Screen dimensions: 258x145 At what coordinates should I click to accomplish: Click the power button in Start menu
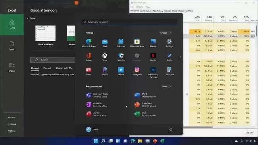(171, 130)
